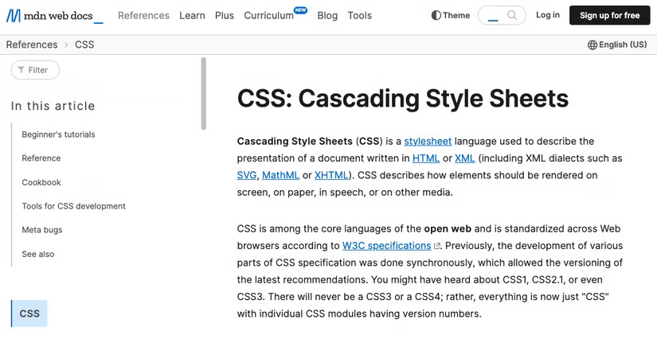Expand the Tools menu
Image resolution: width=657 pixels, height=339 pixels.
360,15
